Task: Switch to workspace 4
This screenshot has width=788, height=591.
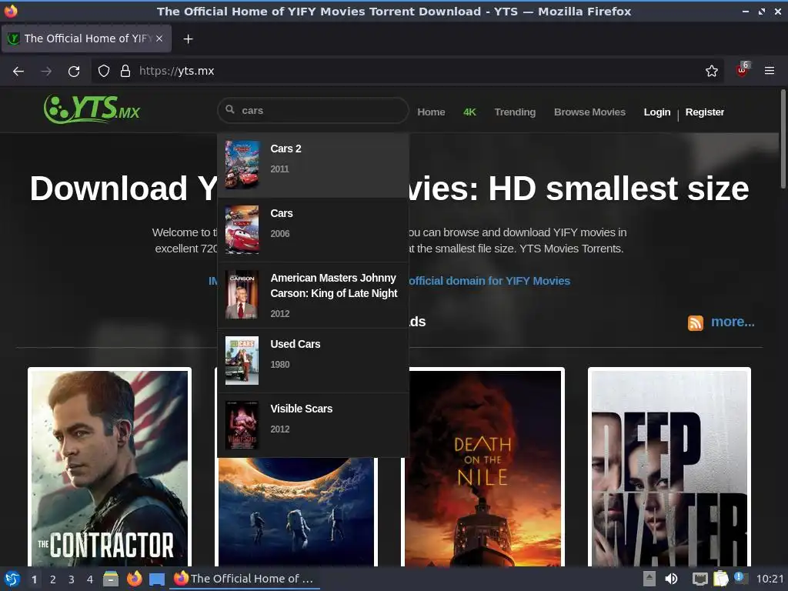Action: 90,579
